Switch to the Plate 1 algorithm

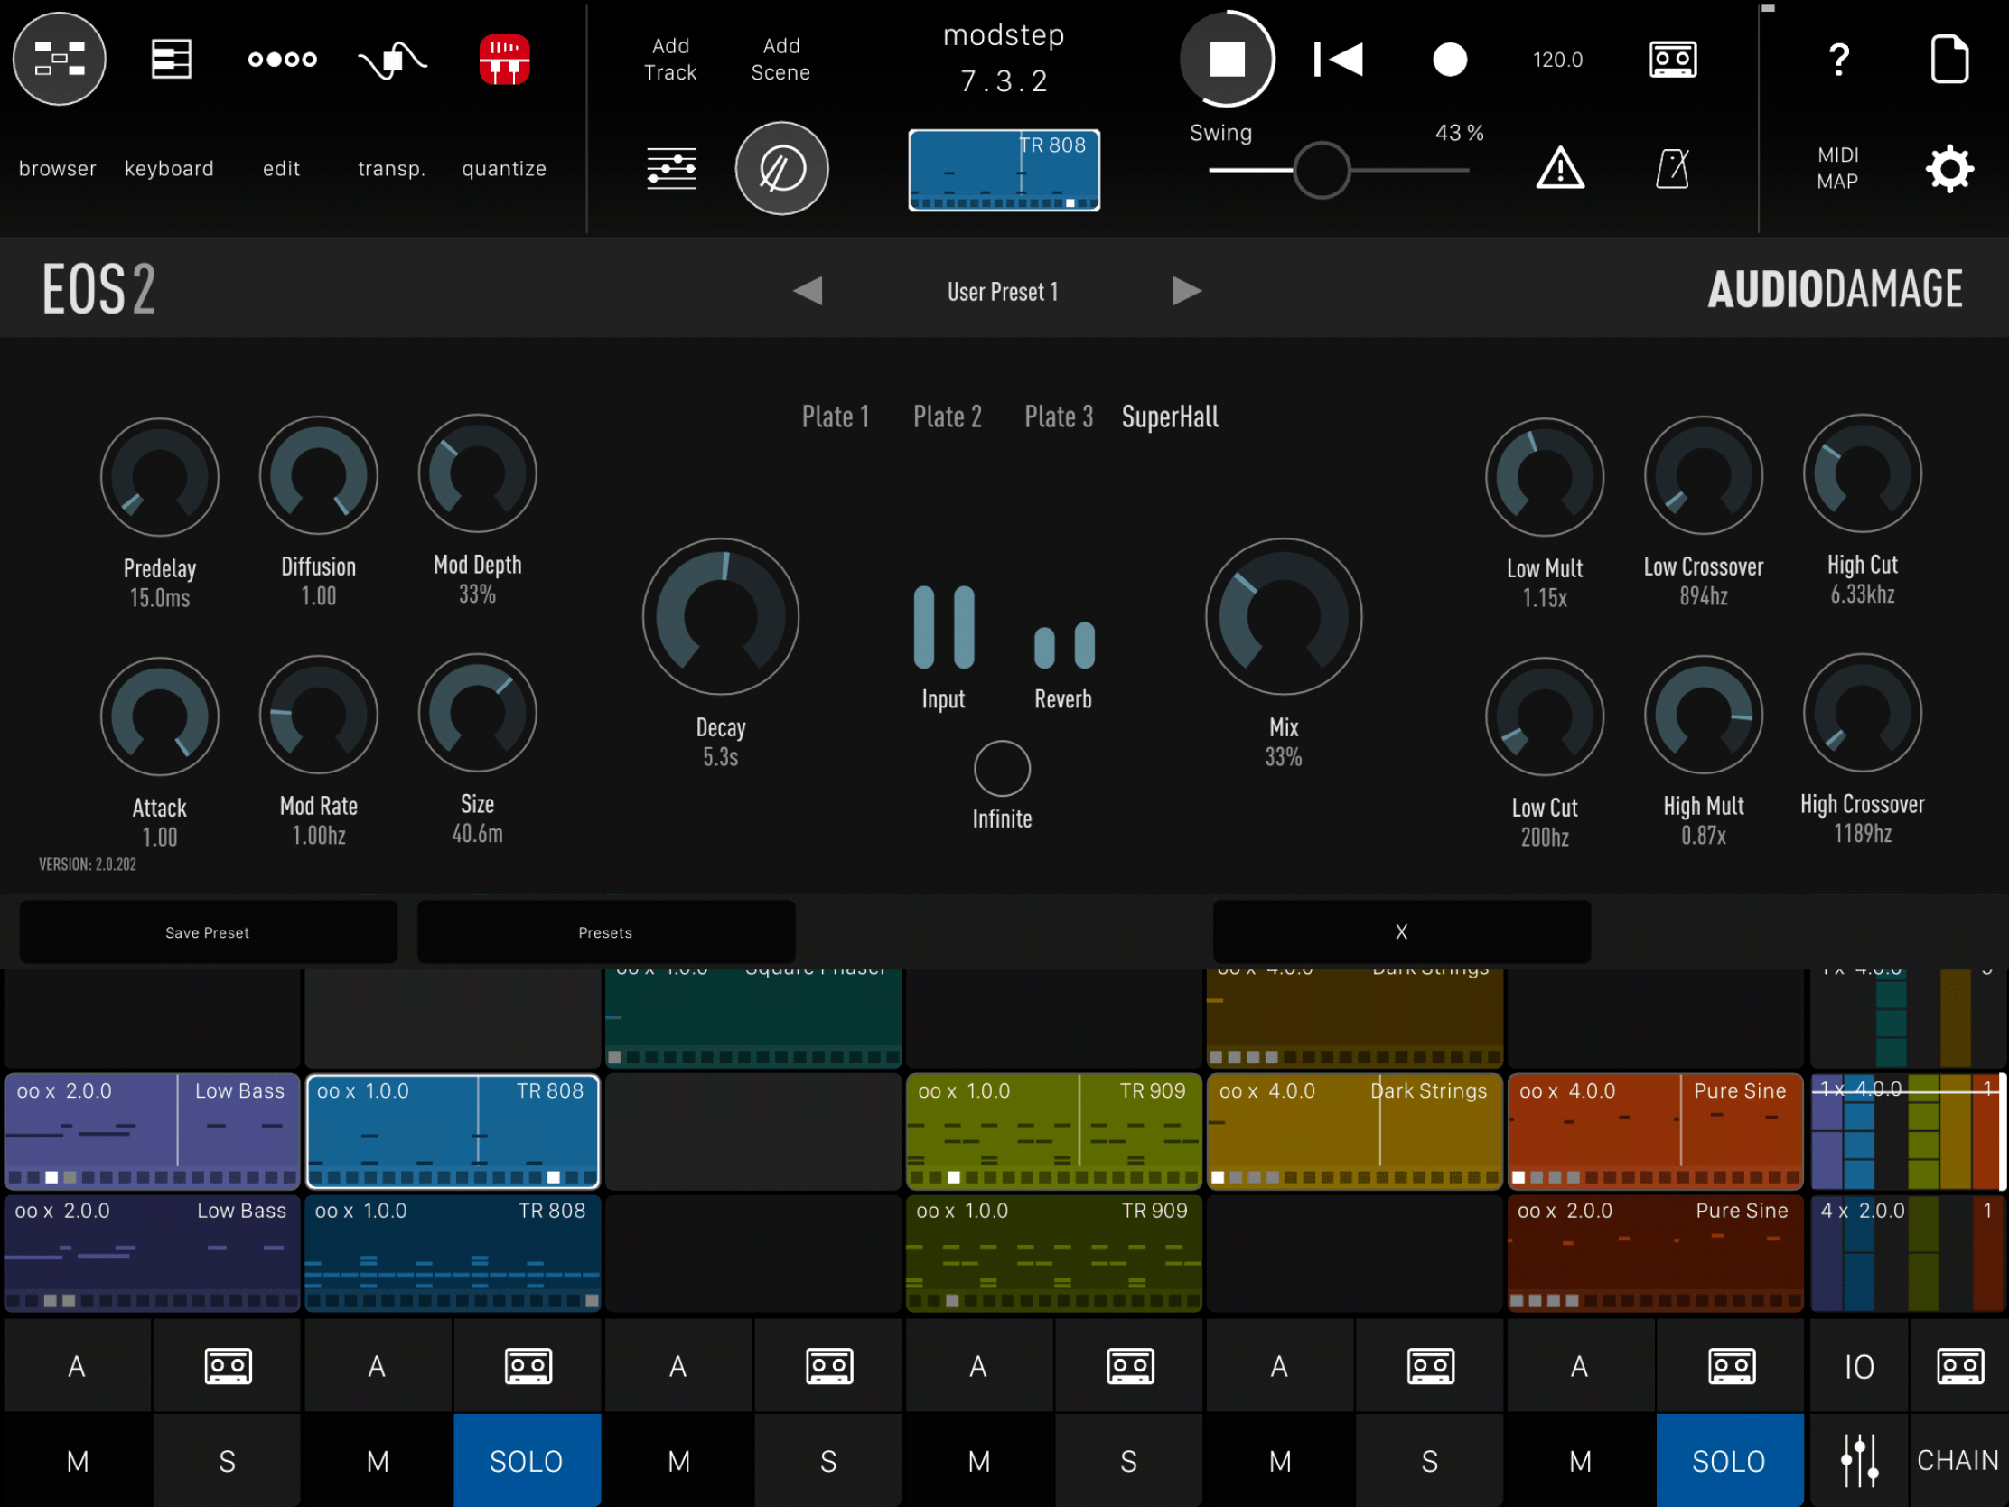click(x=836, y=416)
